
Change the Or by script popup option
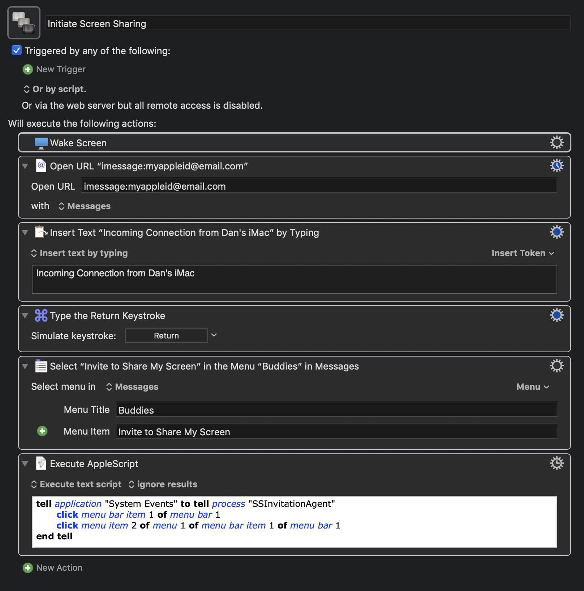pos(55,89)
